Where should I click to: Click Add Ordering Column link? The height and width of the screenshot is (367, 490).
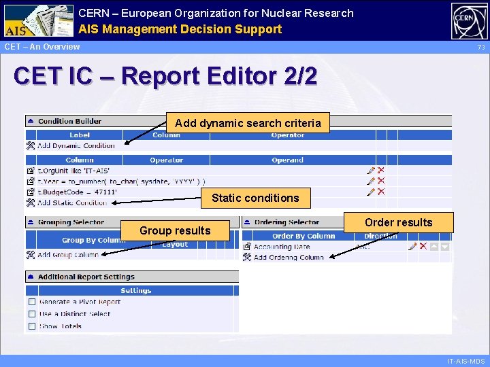tap(289, 258)
